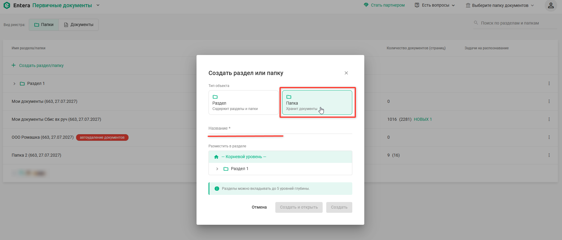Image resolution: width=562 pixels, height=240 pixels.
Task: Click the НОВЫХ 1 link
Action: (423, 119)
